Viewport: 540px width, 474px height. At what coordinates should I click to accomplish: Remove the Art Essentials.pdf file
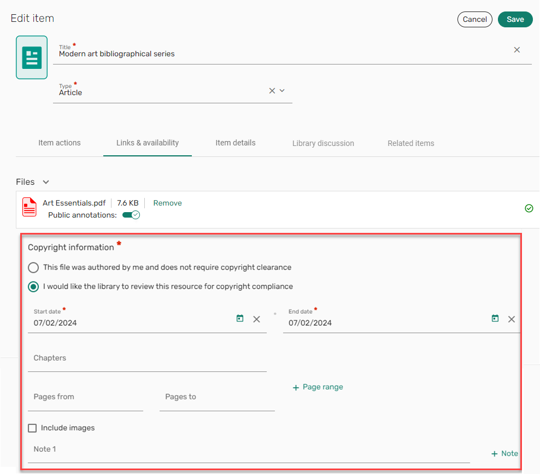click(x=167, y=203)
